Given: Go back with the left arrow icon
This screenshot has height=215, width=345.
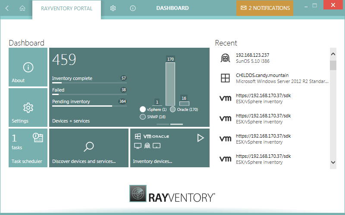Looking at the screenshot, I should click(7, 8).
